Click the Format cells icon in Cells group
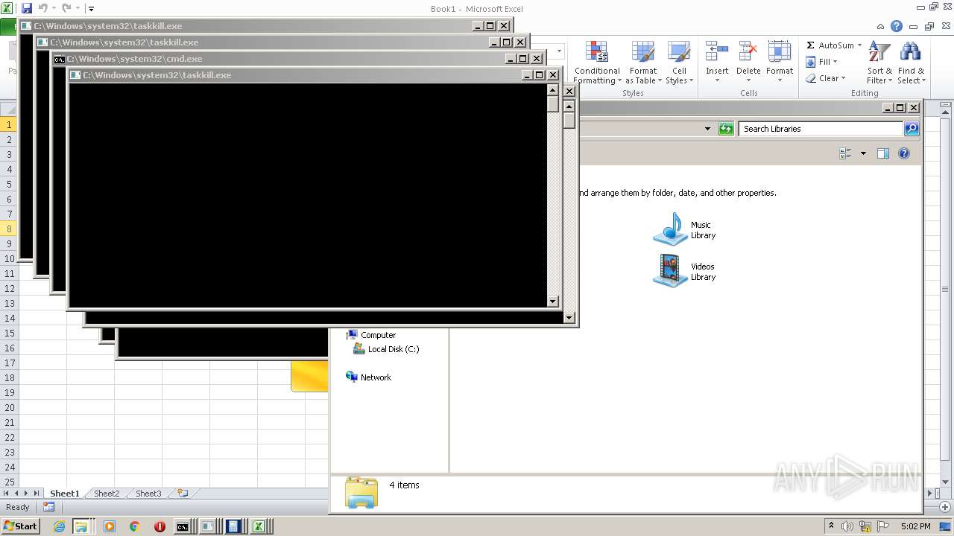Viewport: 954px width, 536px height. pos(780,52)
